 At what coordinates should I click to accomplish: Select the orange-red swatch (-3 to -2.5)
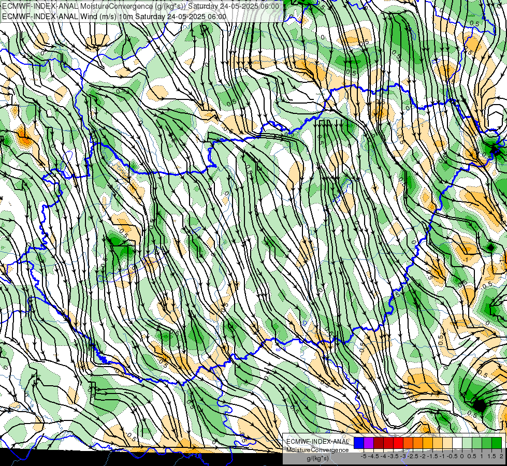[x=408, y=443]
